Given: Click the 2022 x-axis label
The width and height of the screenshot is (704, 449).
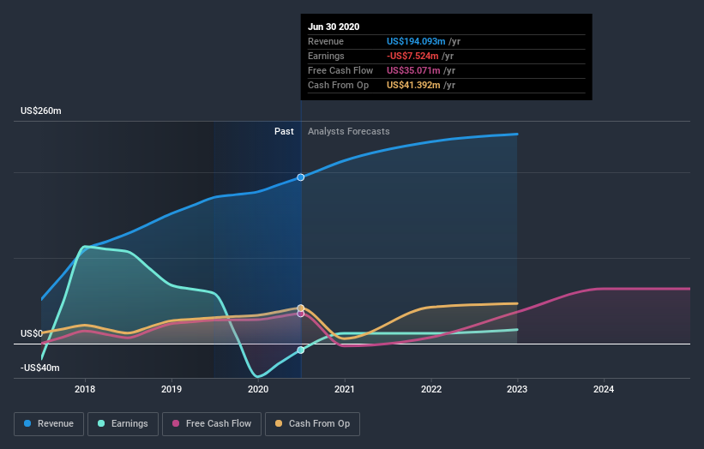Looking at the screenshot, I should coord(431,389).
